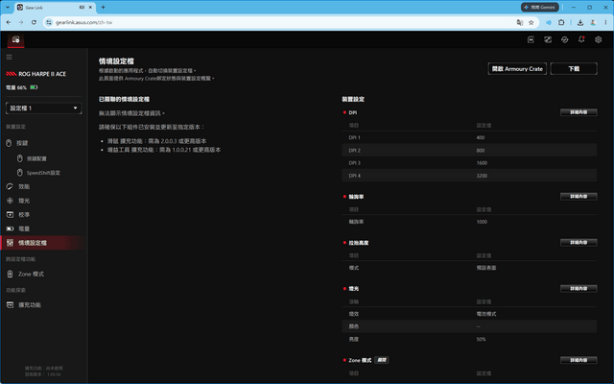Screen dimensions: 614x384
Task: Go back with browser back arrow
Action: pos(9,23)
